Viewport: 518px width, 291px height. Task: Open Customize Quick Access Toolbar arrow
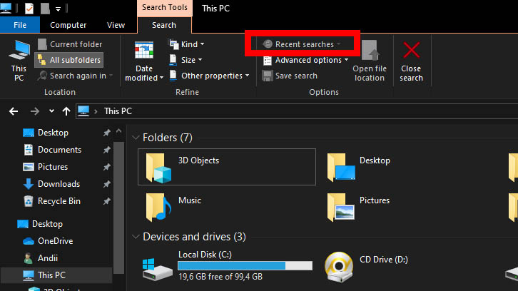tap(58, 9)
